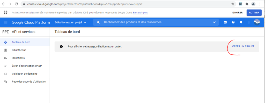Click IGNORER to dismiss the banner
The image size is (265, 103).
click(x=237, y=13)
